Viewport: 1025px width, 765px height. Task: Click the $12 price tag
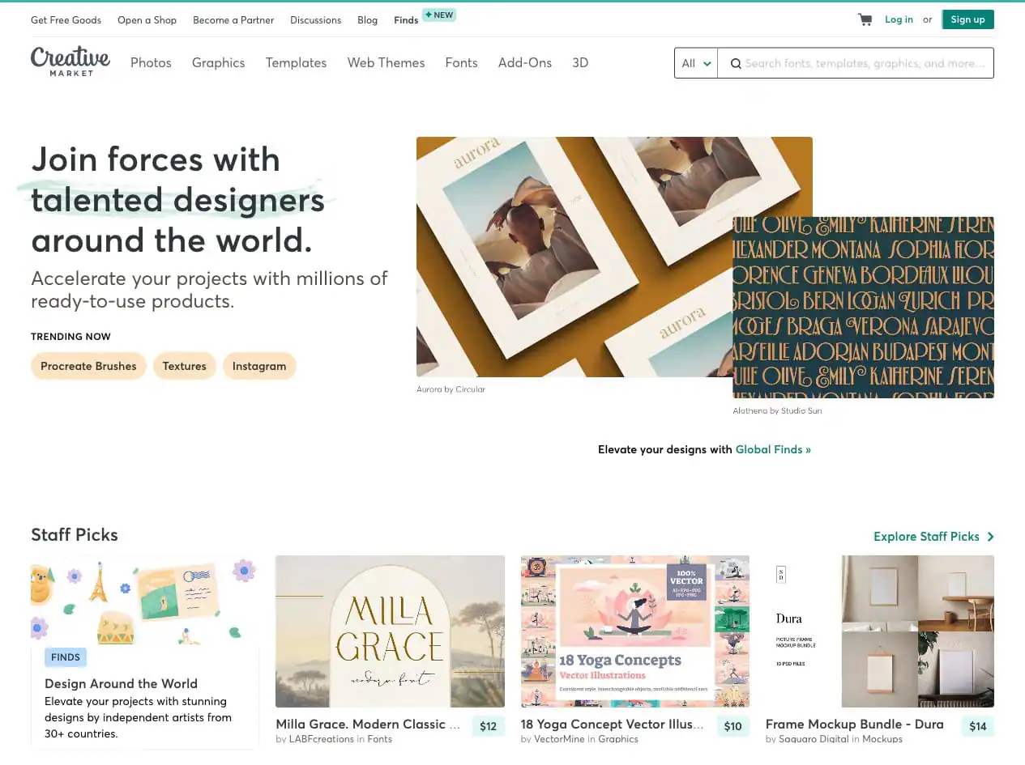[x=488, y=726]
